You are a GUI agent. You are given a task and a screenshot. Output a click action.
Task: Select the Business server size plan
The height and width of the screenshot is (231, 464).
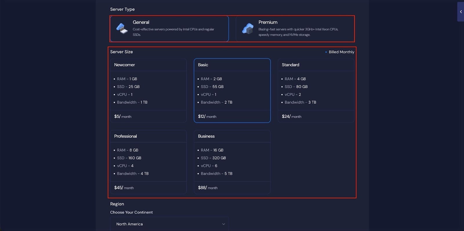click(232, 162)
